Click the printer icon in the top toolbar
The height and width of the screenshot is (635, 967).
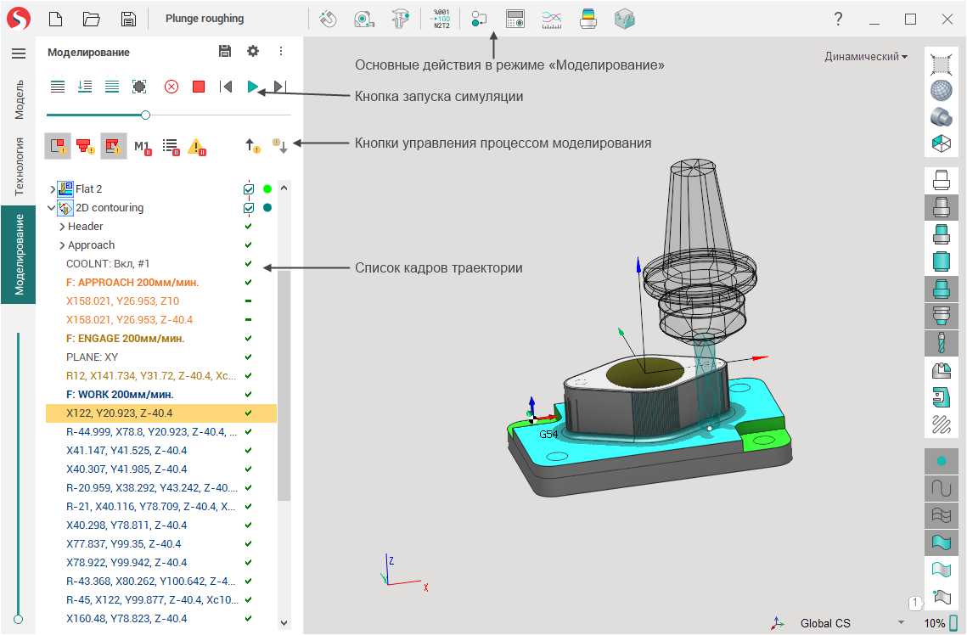click(x=588, y=19)
